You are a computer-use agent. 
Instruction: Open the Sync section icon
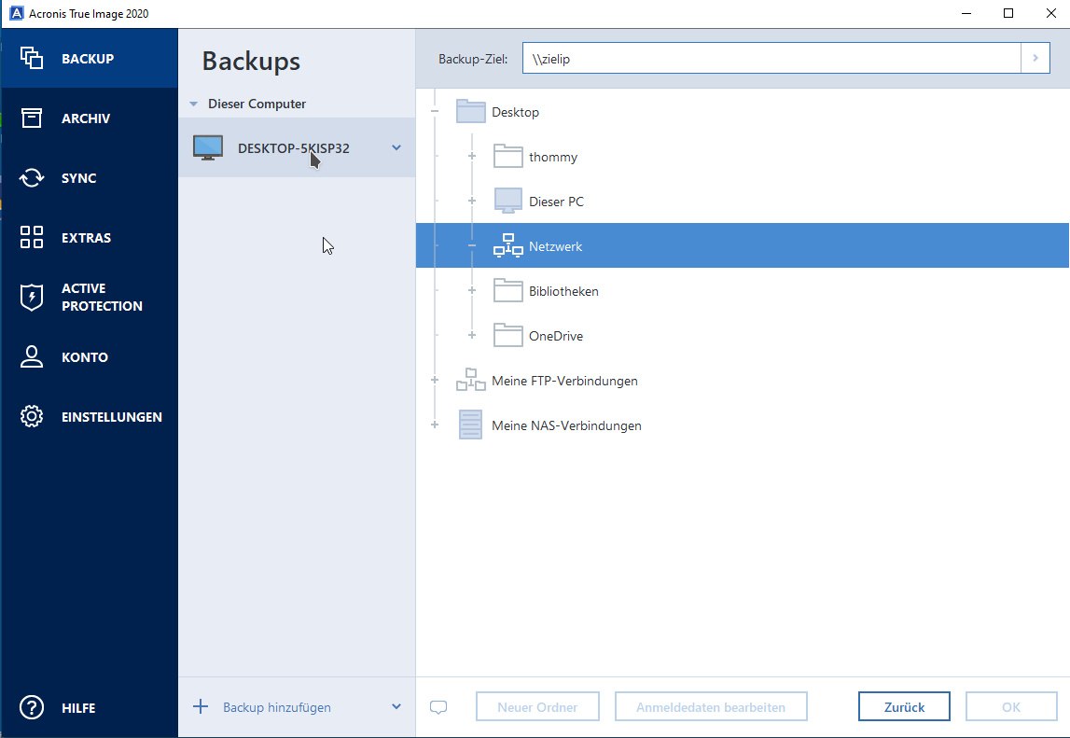[x=31, y=177]
